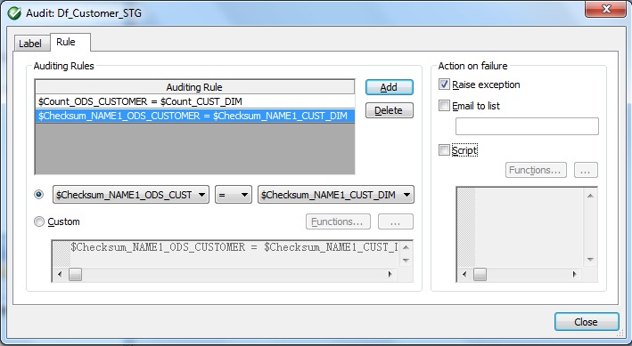Click scroll-down arrow in custom expression box
The image size is (632, 346).
406,261
